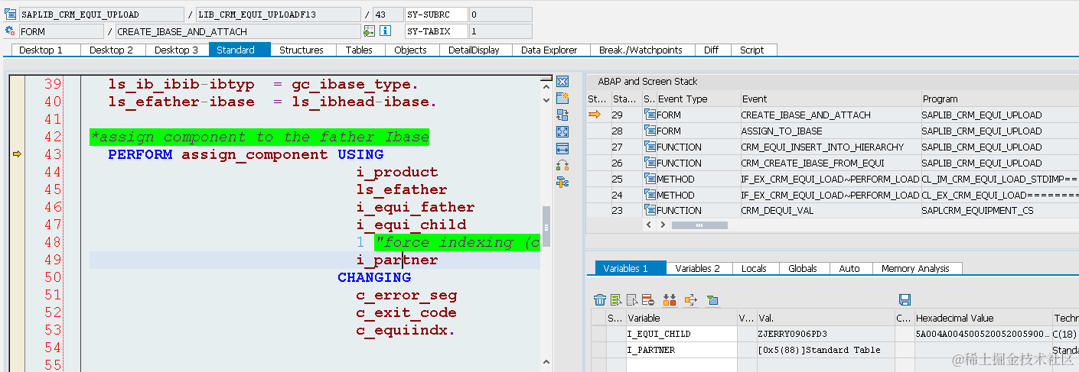Open the DetailDisplay tab
This screenshot has width=1079, height=372.
pyautogui.click(x=474, y=50)
